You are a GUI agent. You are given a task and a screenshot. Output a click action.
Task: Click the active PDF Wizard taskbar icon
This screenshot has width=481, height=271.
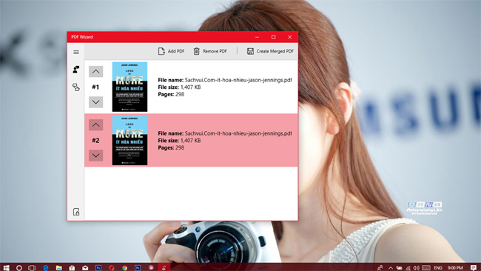164,267
